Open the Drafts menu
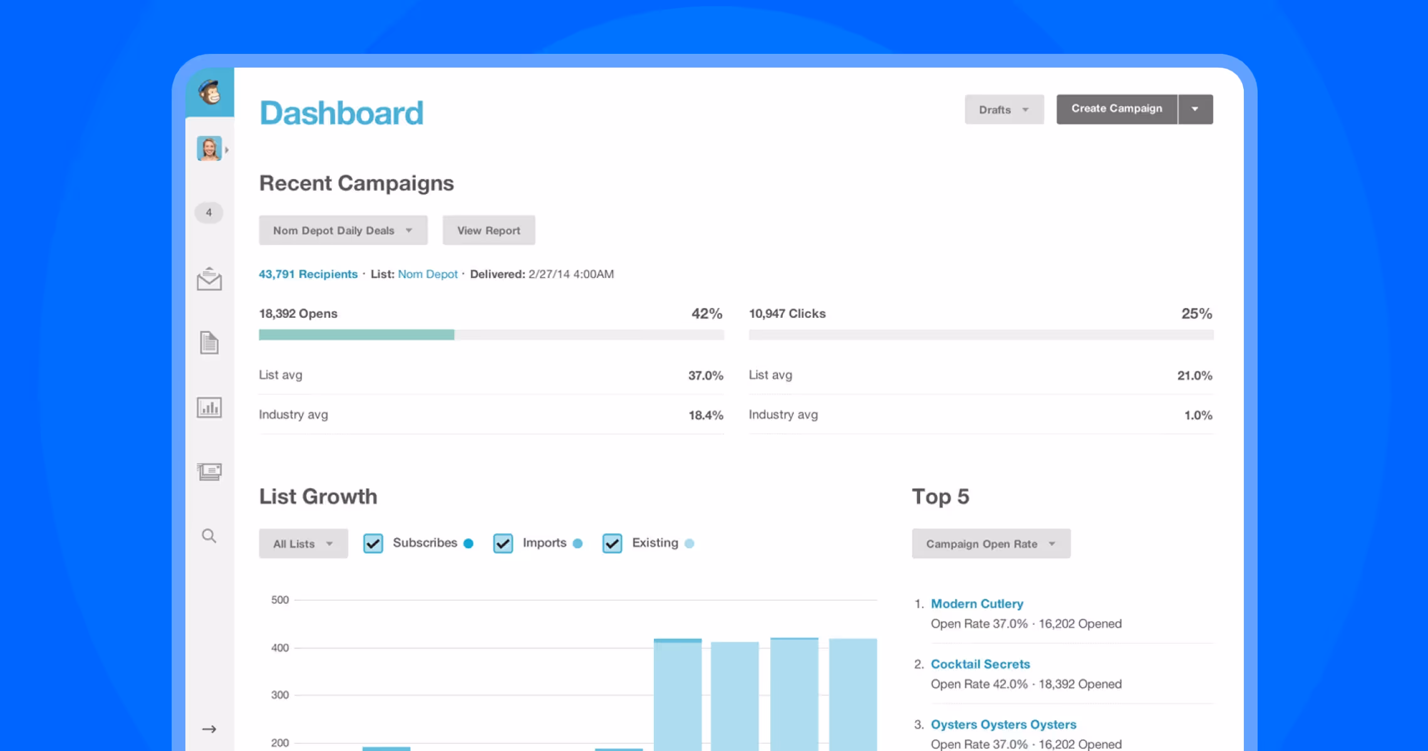The width and height of the screenshot is (1428, 751). click(1003, 109)
